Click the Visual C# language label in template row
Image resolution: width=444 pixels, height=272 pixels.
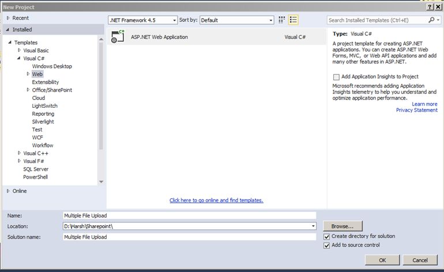point(295,37)
